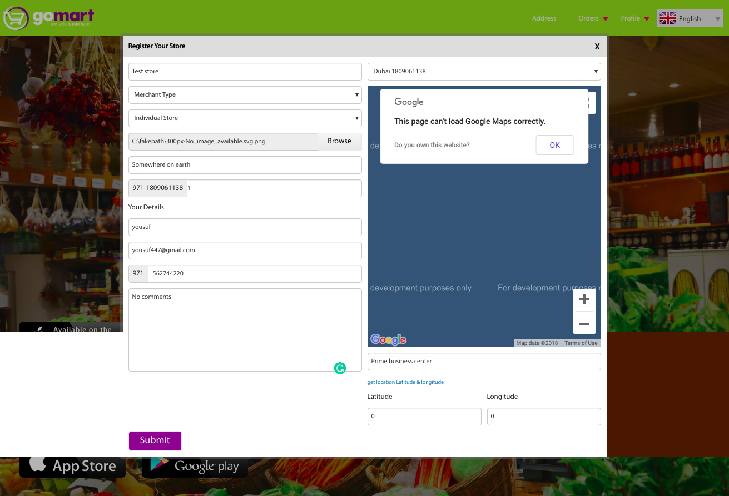Image resolution: width=729 pixels, height=496 pixels.
Task: Close the Register Your Store dialog
Action: coord(597,47)
